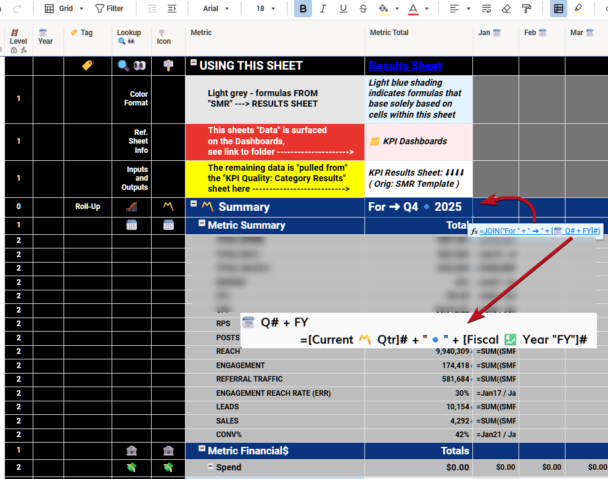The width and height of the screenshot is (608, 479).
Task: Select the LEADS value 10,154
Action: tap(458, 406)
